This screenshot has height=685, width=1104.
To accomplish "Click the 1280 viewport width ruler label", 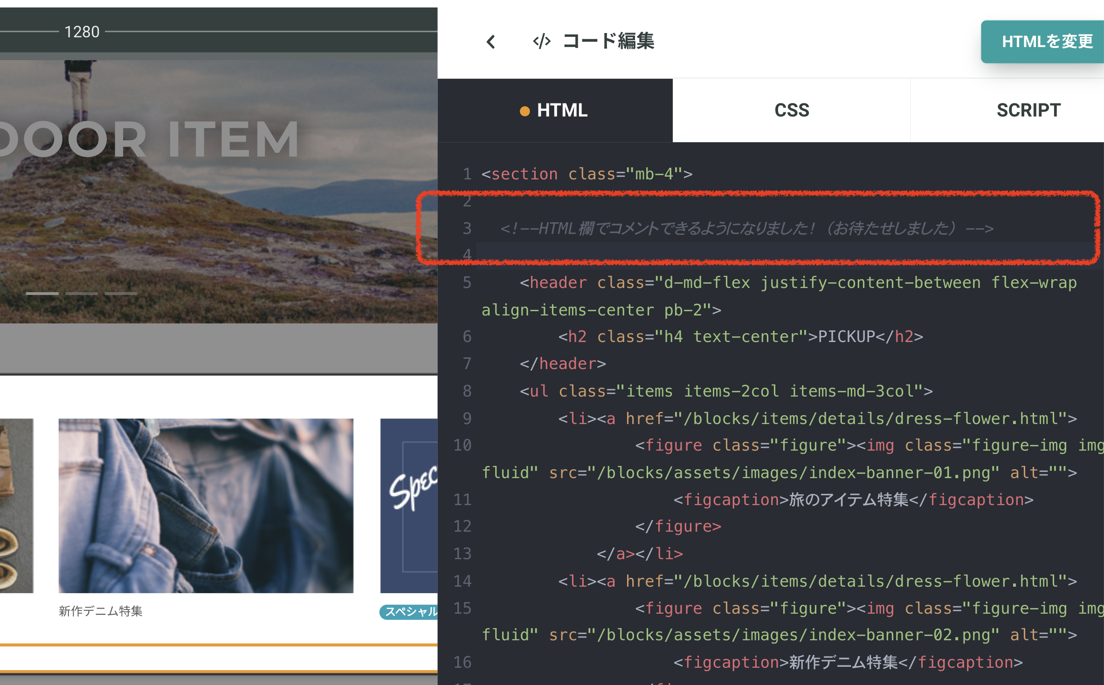I will click(82, 32).
